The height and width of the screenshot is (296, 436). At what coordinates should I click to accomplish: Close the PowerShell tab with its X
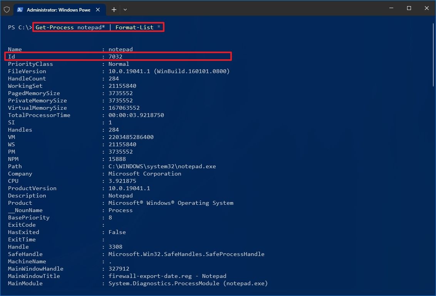pos(98,10)
